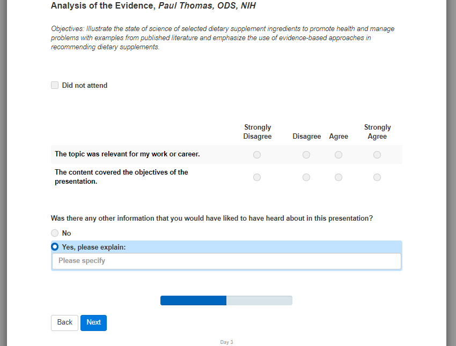
Task: Choose Strongly Agree for content covered objectives
Action: 377,177
